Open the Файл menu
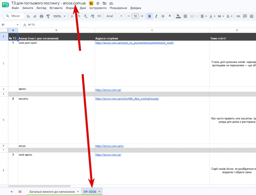 tap(15, 8)
